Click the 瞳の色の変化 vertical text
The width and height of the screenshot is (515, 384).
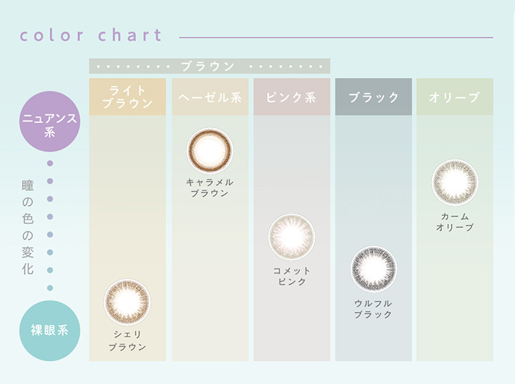click(x=28, y=227)
